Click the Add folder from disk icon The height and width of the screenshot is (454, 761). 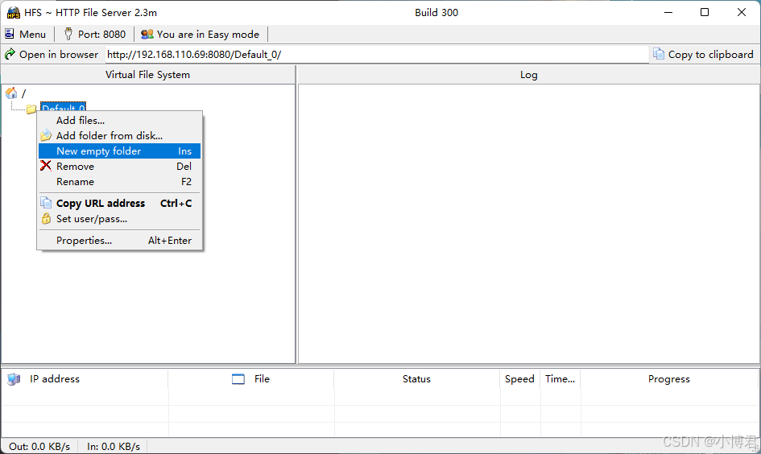46,135
